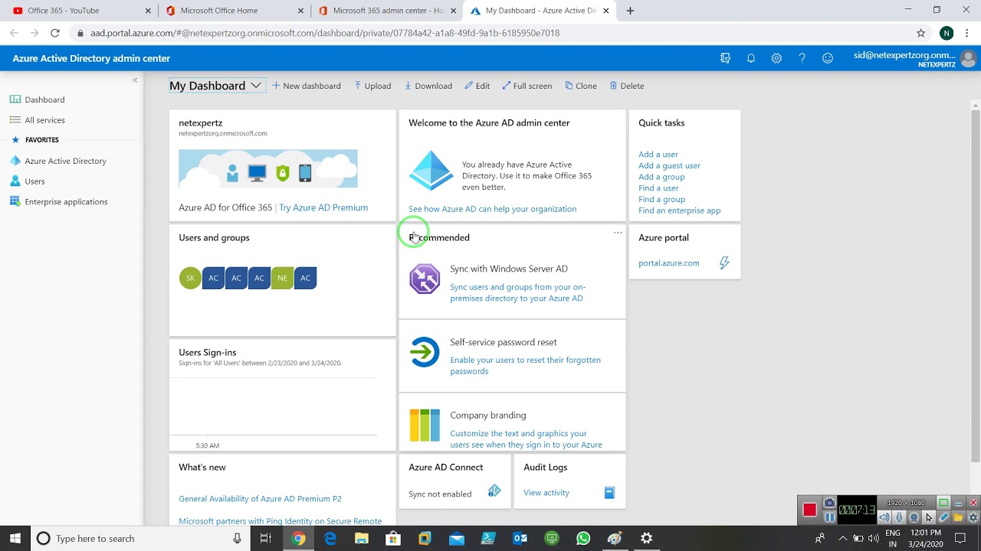
Task: Open Sync users and groups link
Action: tap(517, 293)
